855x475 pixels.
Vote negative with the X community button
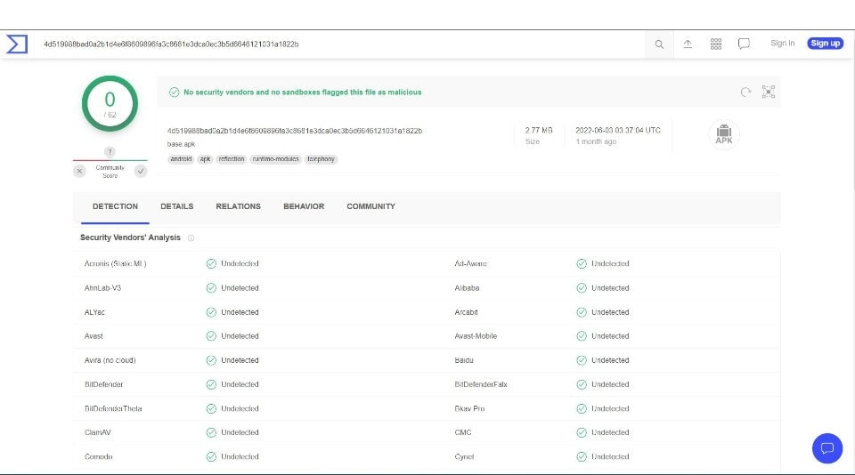pos(79,171)
